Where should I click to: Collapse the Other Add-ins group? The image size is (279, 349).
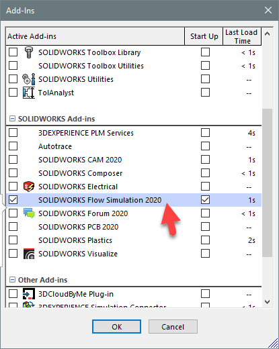(x=12, y=280)
